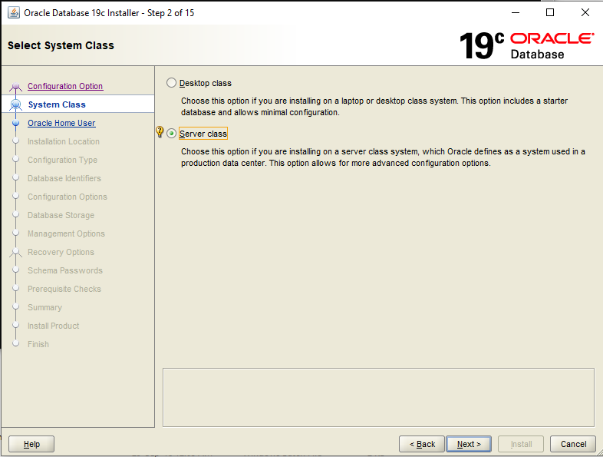The image size is (603, 457).
Task: Maximize the Oracle installer window
Action: (x=550, y=13)
